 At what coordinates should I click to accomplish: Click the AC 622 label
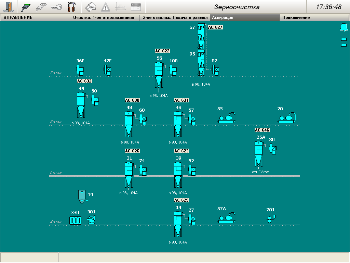(x=162, y=51)
